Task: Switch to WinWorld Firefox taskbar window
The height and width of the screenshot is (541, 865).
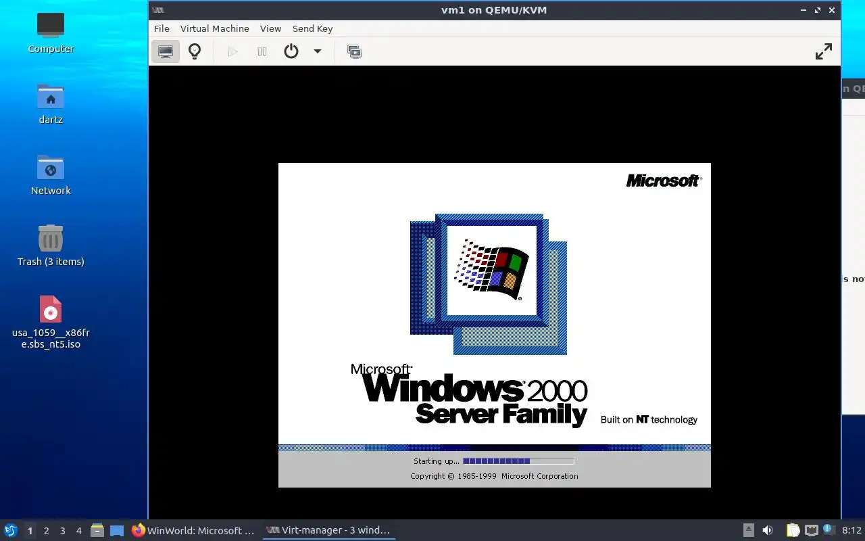Action: coord(194,531)
